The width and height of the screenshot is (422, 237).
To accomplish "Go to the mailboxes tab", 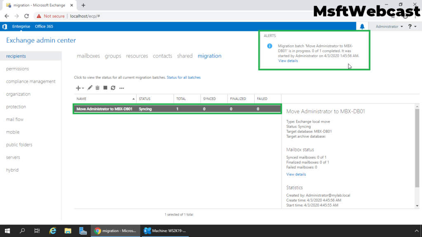I will coord(88,56).
